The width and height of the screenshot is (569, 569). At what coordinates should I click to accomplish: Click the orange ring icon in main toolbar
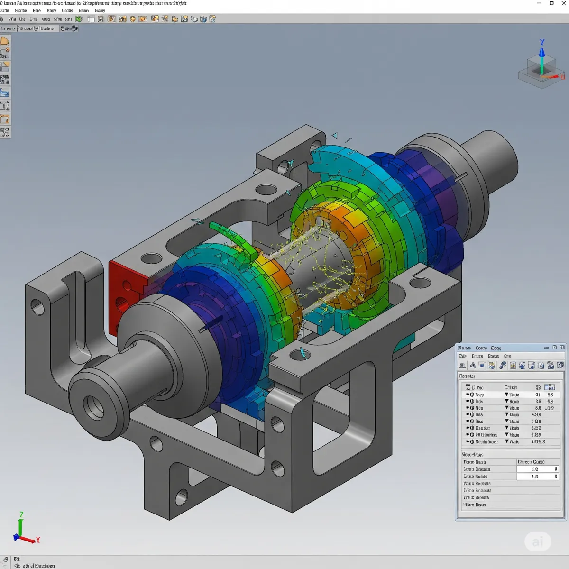111,19
